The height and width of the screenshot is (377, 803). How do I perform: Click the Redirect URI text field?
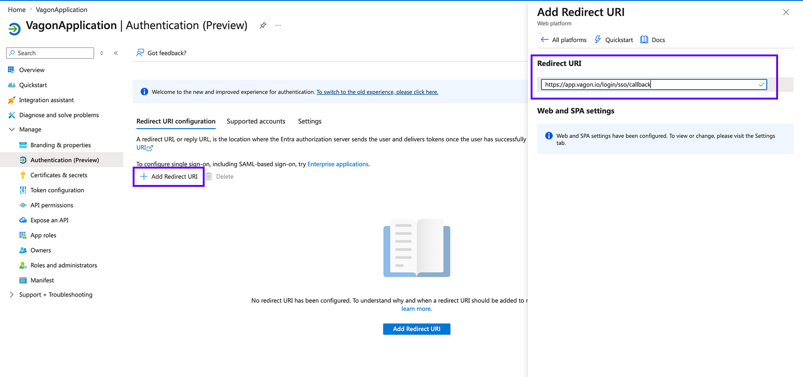point(654,85)
